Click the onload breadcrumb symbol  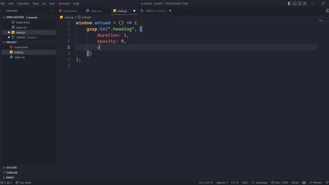(86, 17)
